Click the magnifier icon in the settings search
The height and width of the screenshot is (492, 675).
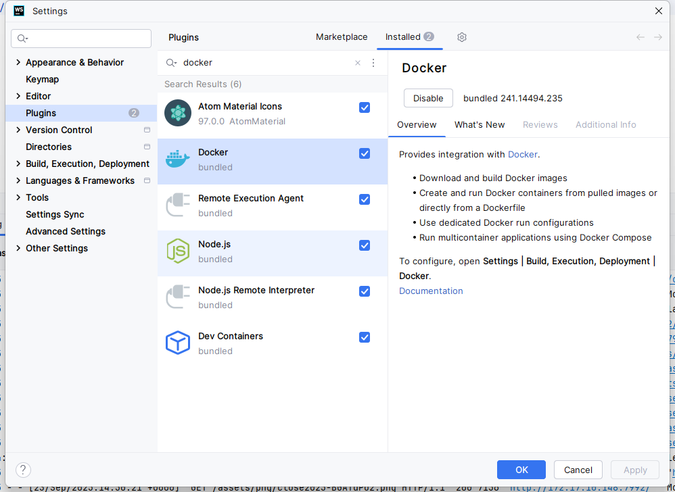pyautogui.click(x=22, y=39)
